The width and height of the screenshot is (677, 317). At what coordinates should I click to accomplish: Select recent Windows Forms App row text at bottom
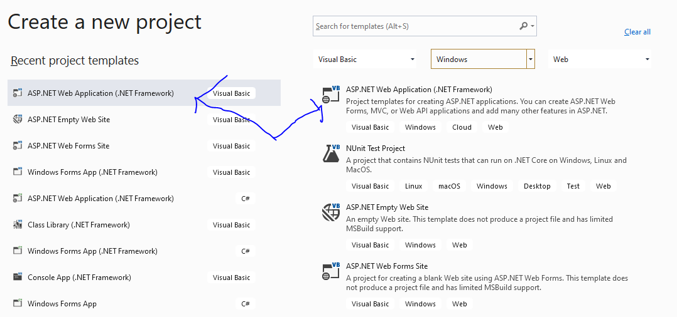tap(62, 303)
